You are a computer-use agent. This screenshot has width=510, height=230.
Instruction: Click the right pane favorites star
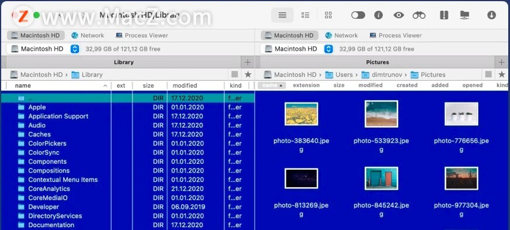(502, 74)
